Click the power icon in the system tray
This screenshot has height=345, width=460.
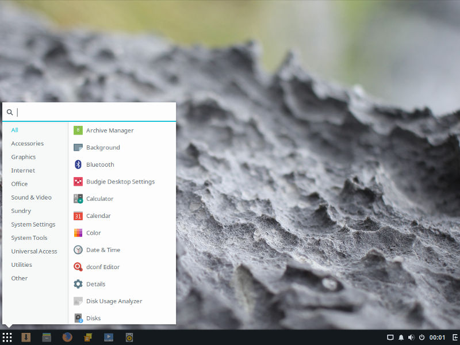click(x=423, y=338)
